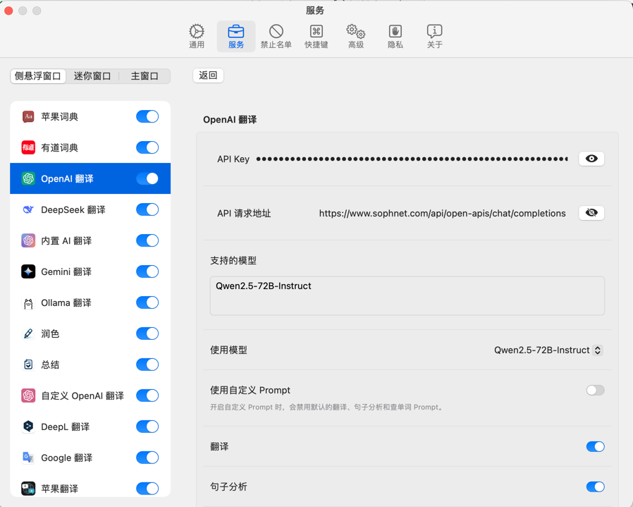Open the 使用模型 Qwen2.5-72B-Instruct dropdown
The height and width of the screenshot is (507, 633).
548,350
